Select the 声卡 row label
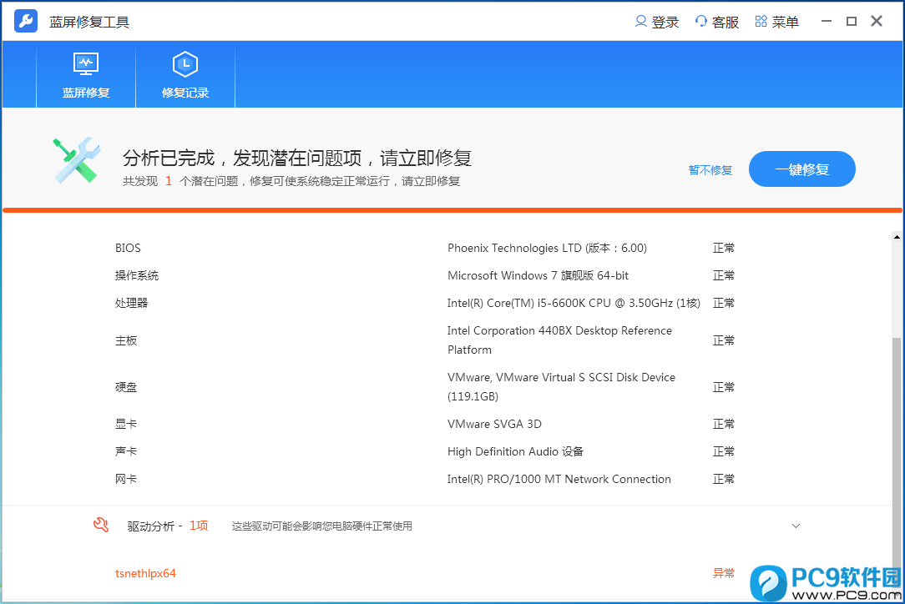This screenshot has width=905, height=604. point(126,451)
